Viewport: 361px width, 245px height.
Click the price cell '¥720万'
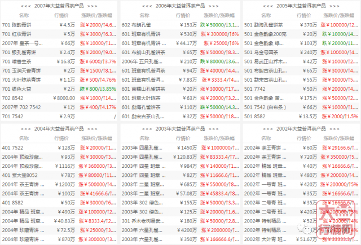pos(309,157)
